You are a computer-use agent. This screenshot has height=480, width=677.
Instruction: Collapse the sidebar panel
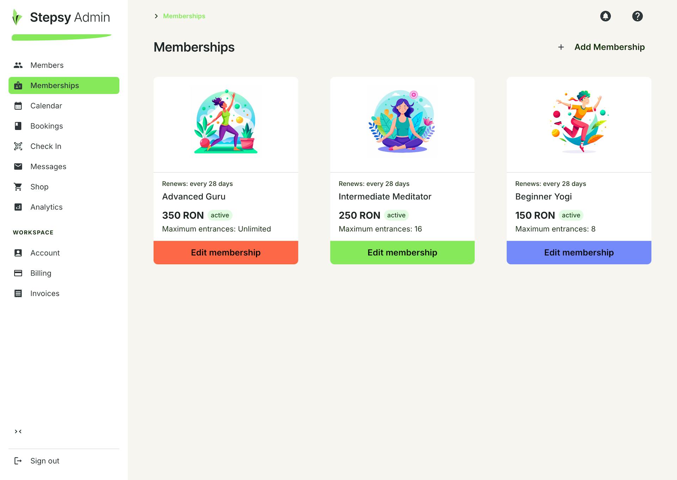click(18, 431)
